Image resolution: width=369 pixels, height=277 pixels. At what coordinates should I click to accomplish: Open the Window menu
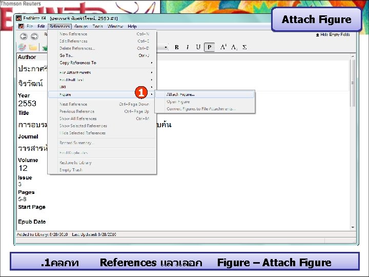pyautogui.click(x=115, y=26)
